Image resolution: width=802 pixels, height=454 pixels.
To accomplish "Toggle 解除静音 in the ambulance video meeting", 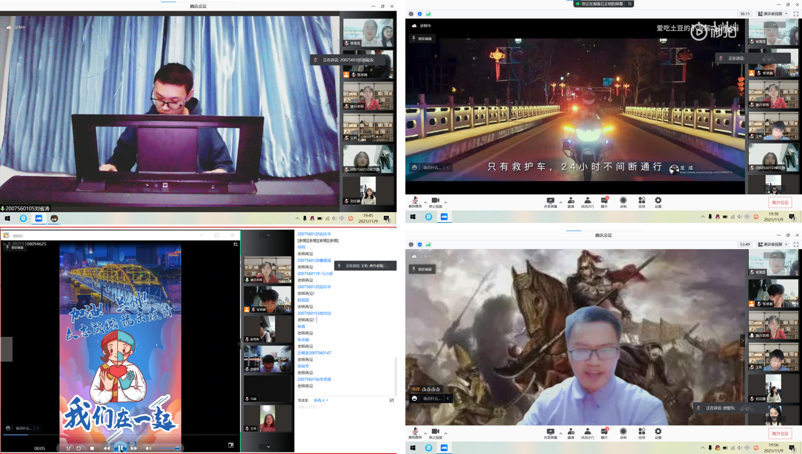I will (x=415, y=202).
